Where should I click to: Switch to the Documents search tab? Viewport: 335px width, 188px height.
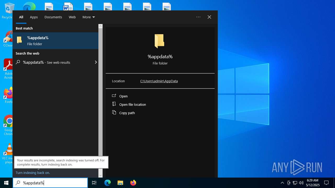[x=53, y=17]
